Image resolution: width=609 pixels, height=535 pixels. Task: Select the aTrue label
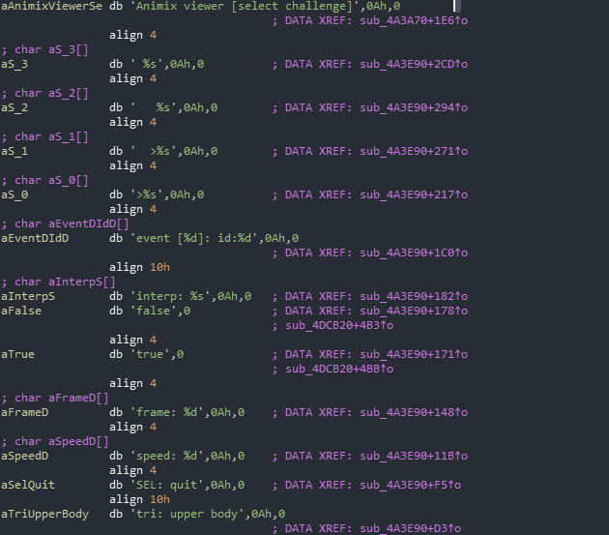coord(17,355)
